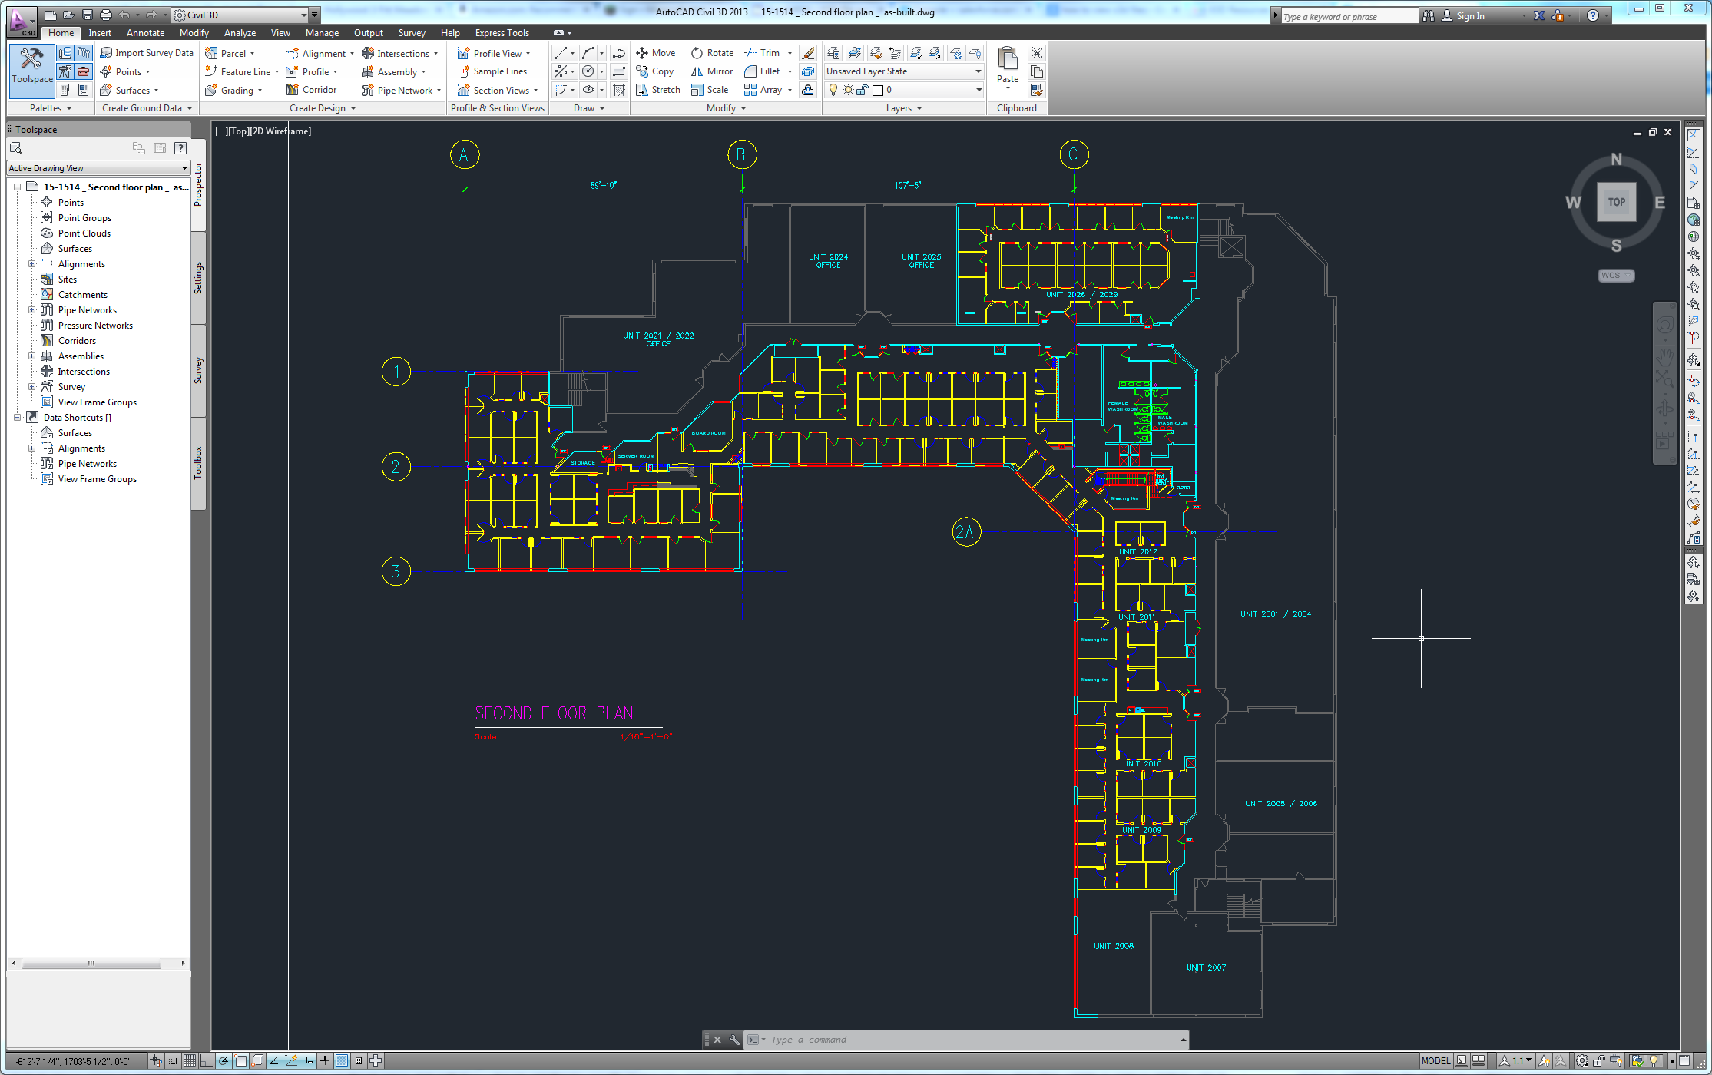Select the Trim tool in Modify panel
Viewport: 1712px width, 1075px height.
[758, 53]
